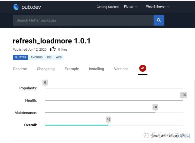Expand the Flutter getting started dropdown
Image resolution: width=195 pixels, height=143 pixels.
pos(131,6)
